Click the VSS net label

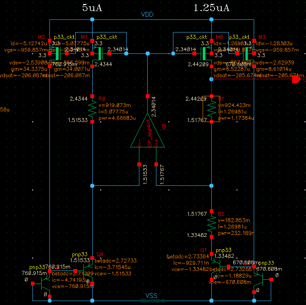(151, 295)
